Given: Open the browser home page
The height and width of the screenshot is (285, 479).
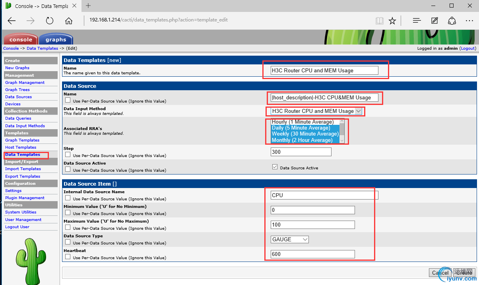Looking at the screenshot, I should click(69, 21).
